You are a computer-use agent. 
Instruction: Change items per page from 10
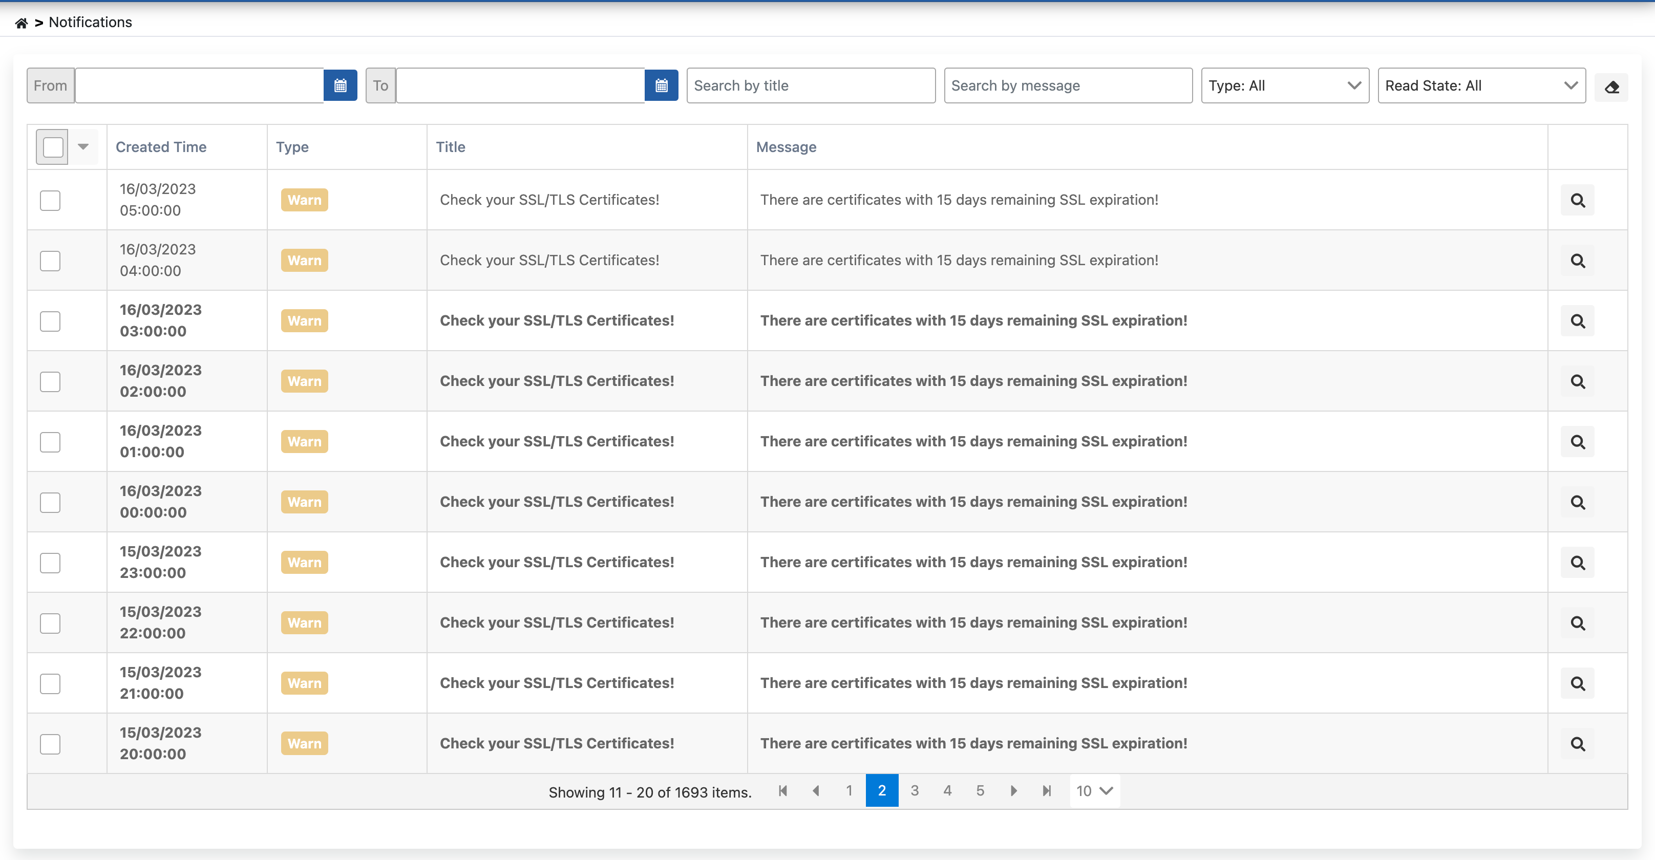(x=1094, y=790)
